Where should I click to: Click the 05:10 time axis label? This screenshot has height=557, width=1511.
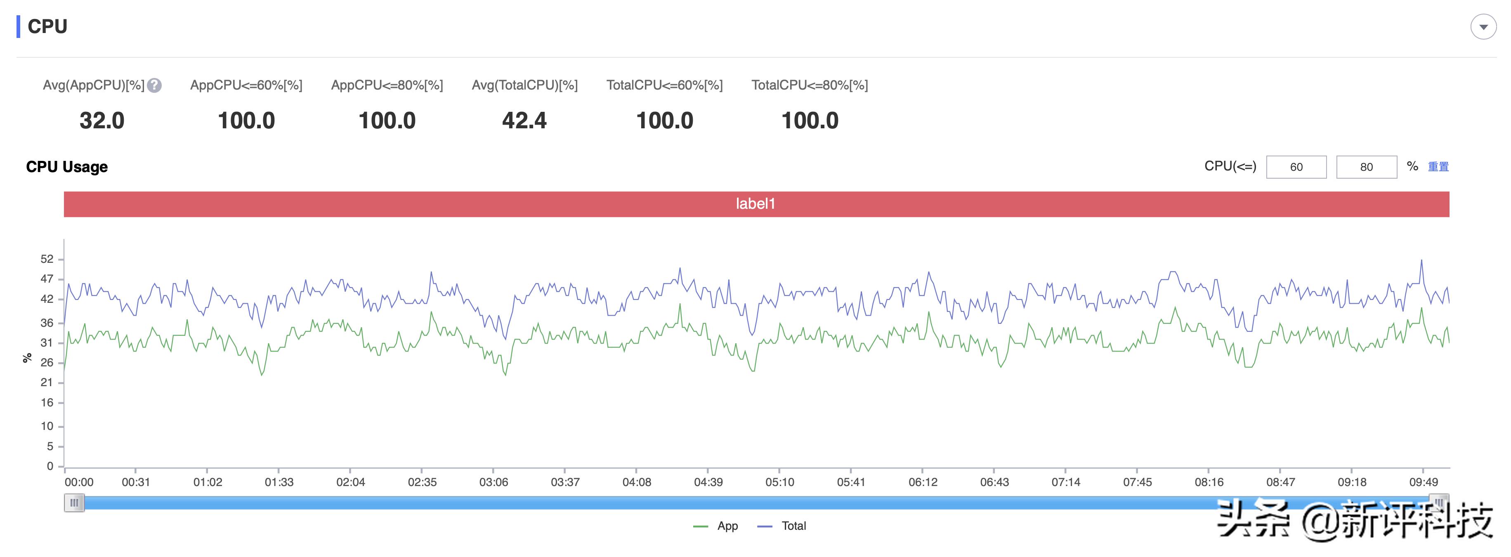click(x=779, y=482)
